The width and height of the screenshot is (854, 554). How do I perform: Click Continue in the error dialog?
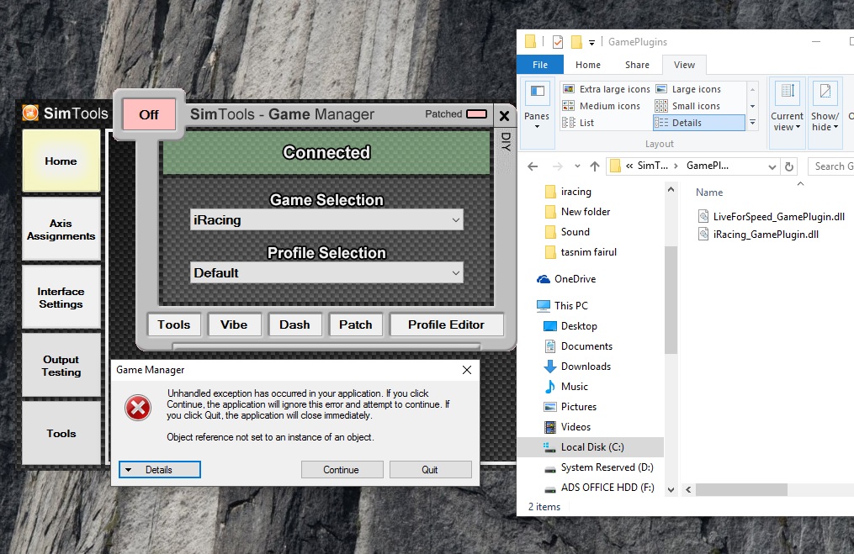[x=342, y=470]
